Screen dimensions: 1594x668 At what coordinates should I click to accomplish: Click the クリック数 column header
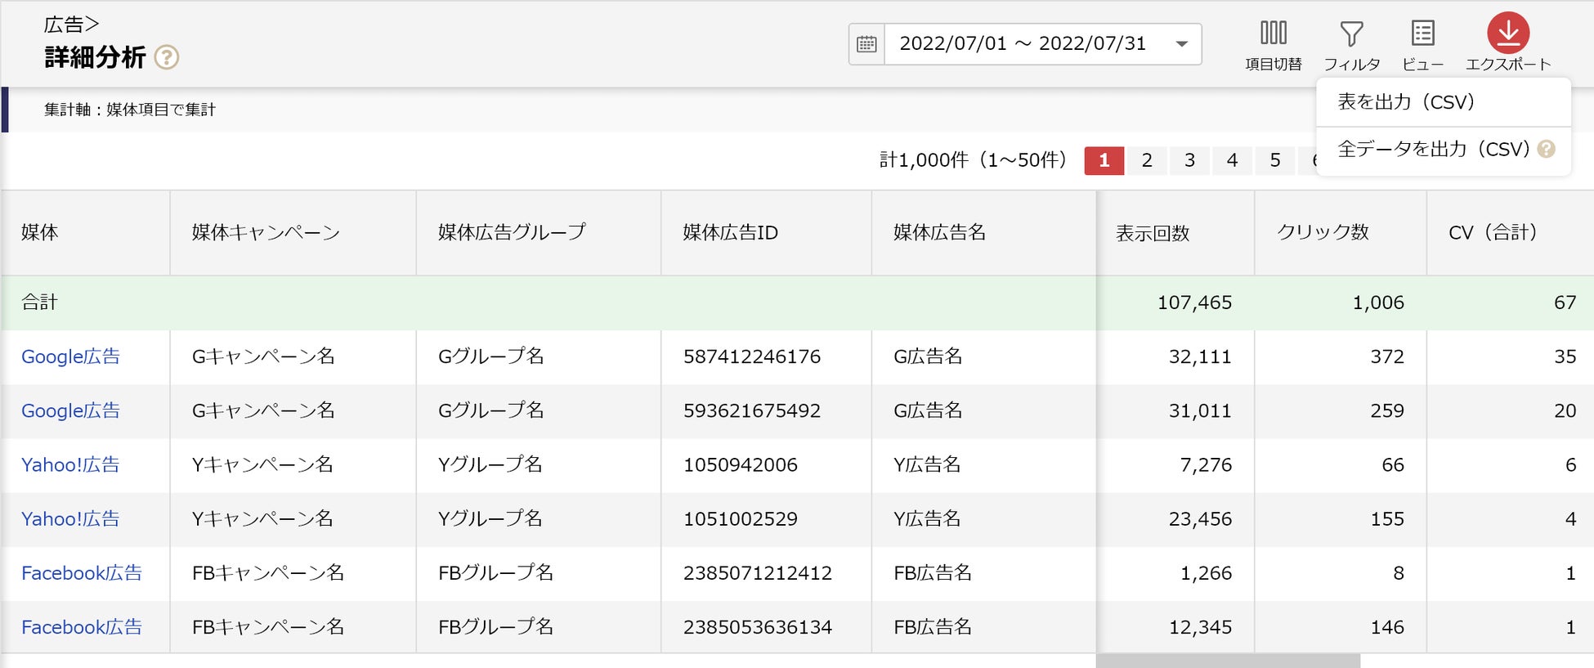1323,232
